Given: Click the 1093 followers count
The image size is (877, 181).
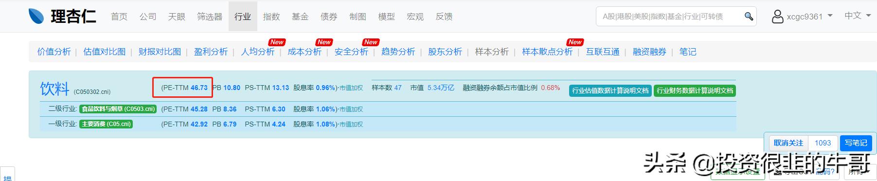Looking at the screenshot, I should tap(823, 143).
